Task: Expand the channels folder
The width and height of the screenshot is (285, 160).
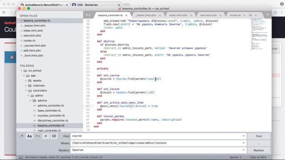Action: (x=26, y=86)
